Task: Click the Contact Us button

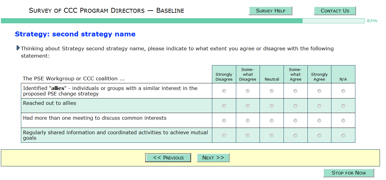Action: [x=335, y=11]
